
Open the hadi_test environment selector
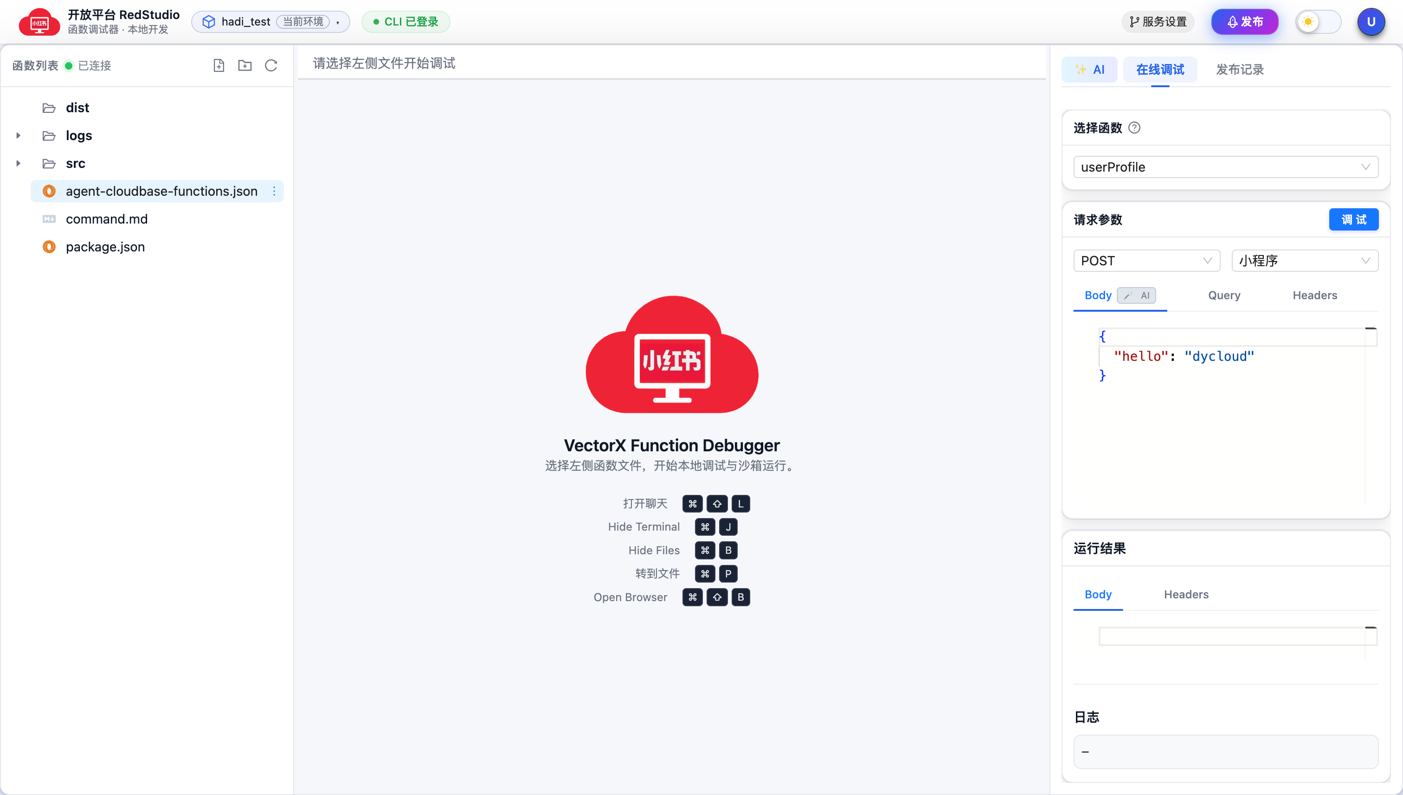270,22
